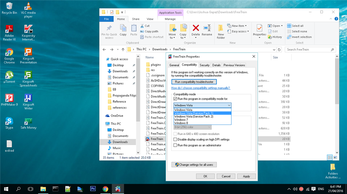Click the History item in Open group
The height and width of the screenshot is (194, 347).
275,37
